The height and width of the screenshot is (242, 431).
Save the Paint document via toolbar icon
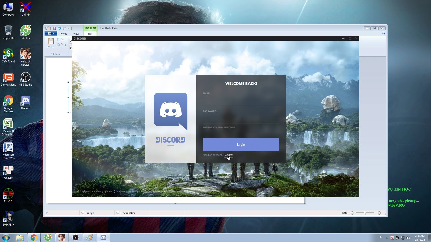click(54, 28)
